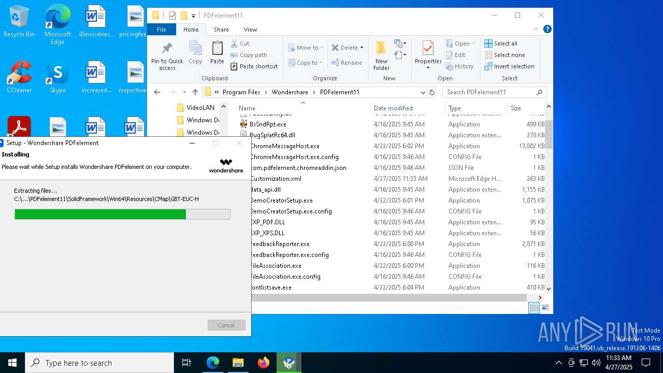This screenshot has width=663, height=373.
Task: Create a New folder from ribbon
Action: pyautogui.click(x=381, y=55)
